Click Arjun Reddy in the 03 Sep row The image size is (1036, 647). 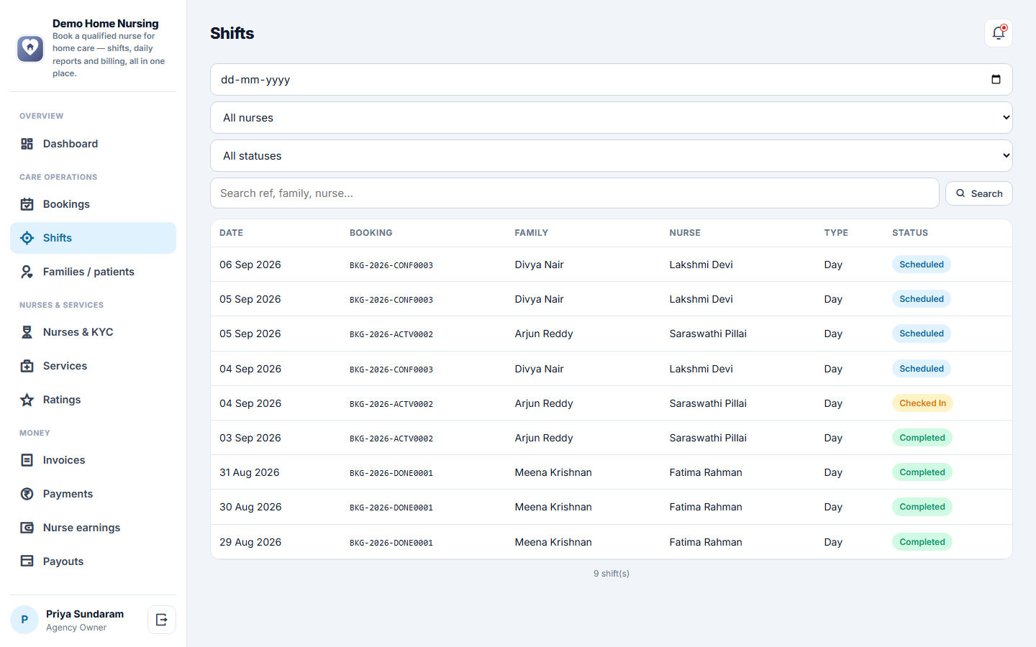click(544, 438)
